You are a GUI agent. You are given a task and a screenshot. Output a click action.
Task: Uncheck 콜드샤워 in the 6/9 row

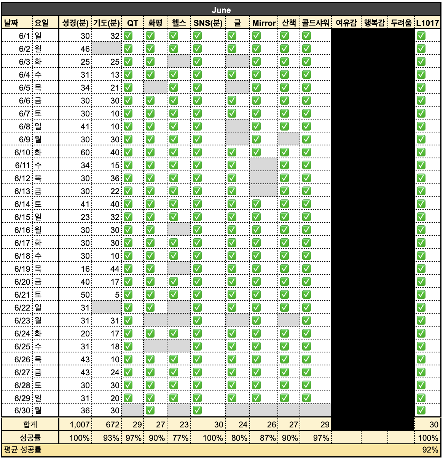coord(306,139)
